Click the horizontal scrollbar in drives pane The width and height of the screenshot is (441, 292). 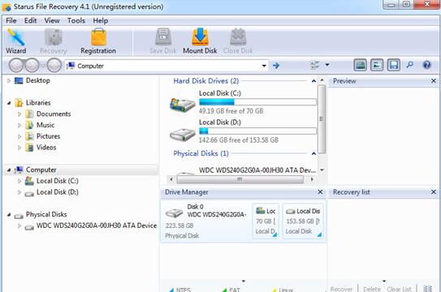click(x=240, y=179)
